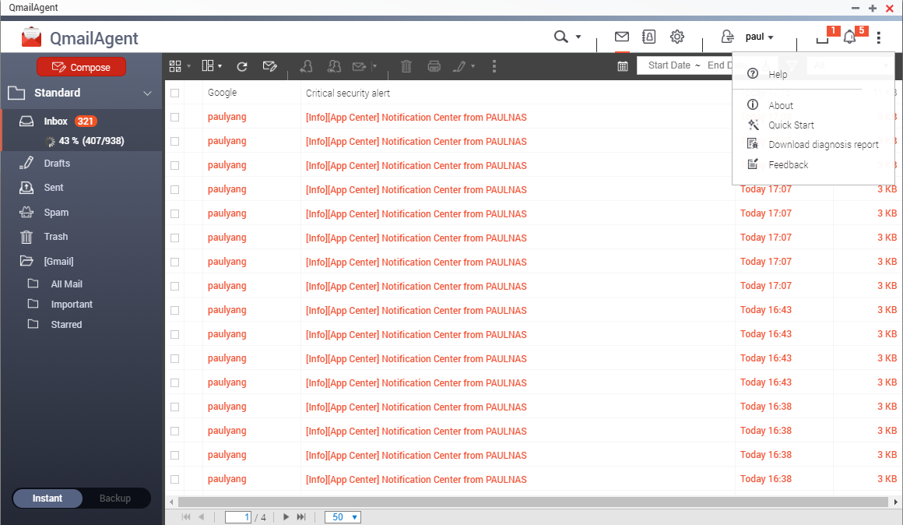Switch to Backup mode toggle

[114, 499]
